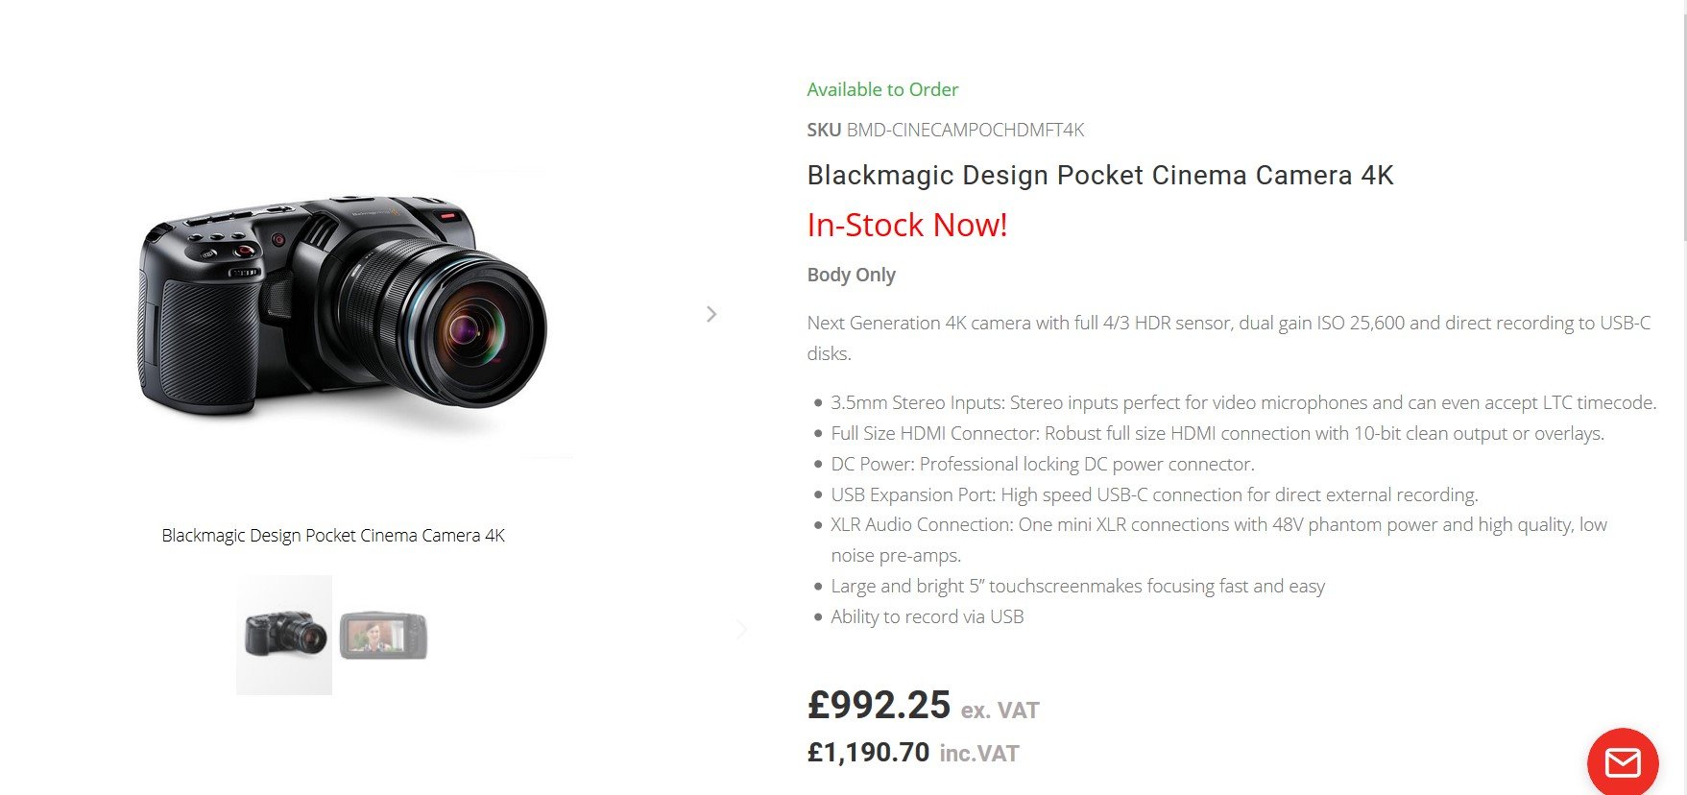This screenshot has width=1687, height=795.
Task: Click the product title Pocket Cinema Camera 4K
Action: pyautogui.click(x=1100, y=176)
